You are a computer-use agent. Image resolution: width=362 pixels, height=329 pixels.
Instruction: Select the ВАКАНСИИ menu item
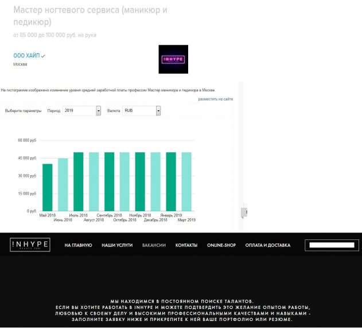pos(154,245)
